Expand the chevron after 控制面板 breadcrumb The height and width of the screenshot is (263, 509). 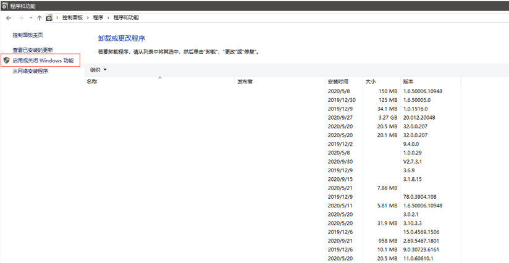coord(88,17)
